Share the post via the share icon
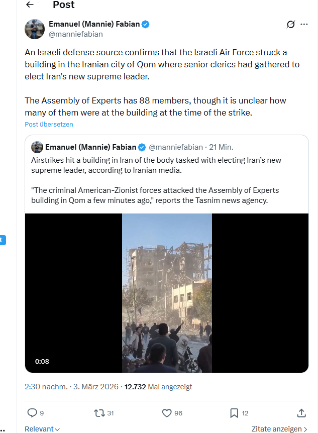Viewport: 318px width, 433px height. tap(301, 413)
